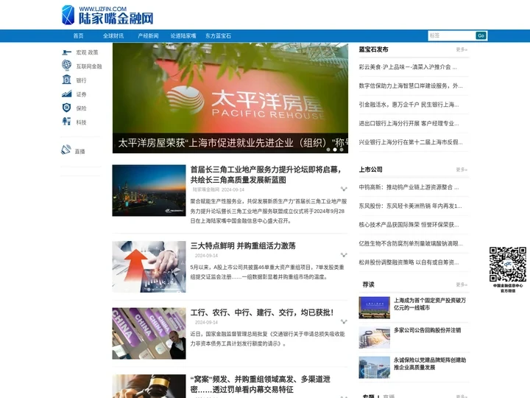The image size is (530, 398).
Task: Click the 标签 search input field
Action: coord(451,35)
